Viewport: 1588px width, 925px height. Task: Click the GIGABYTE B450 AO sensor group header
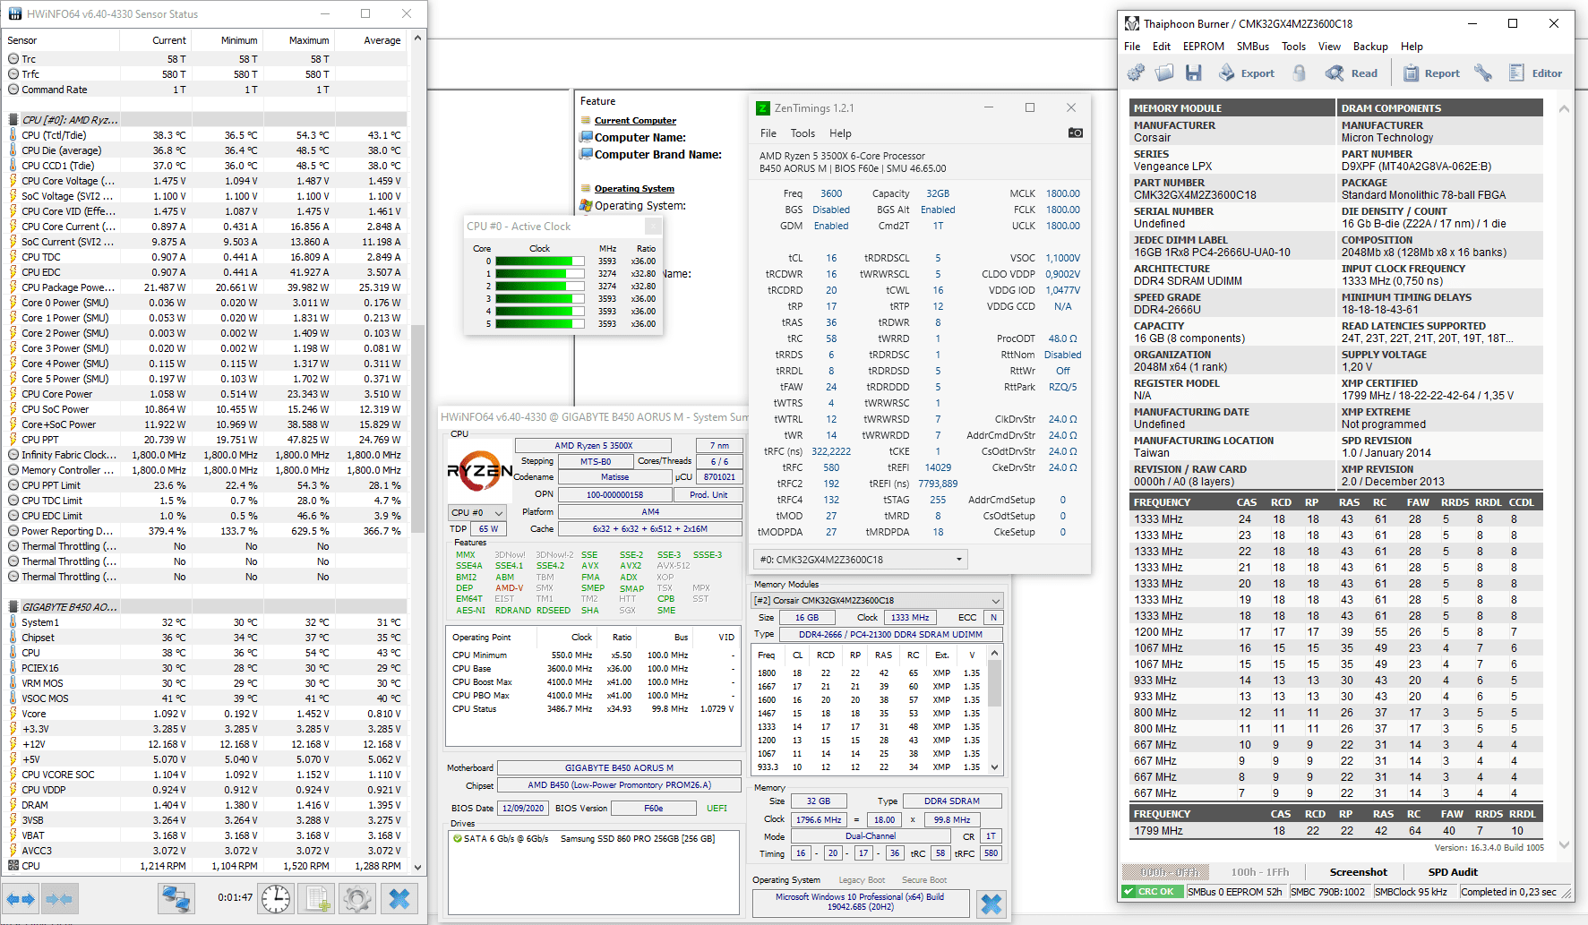pos(206,607)
